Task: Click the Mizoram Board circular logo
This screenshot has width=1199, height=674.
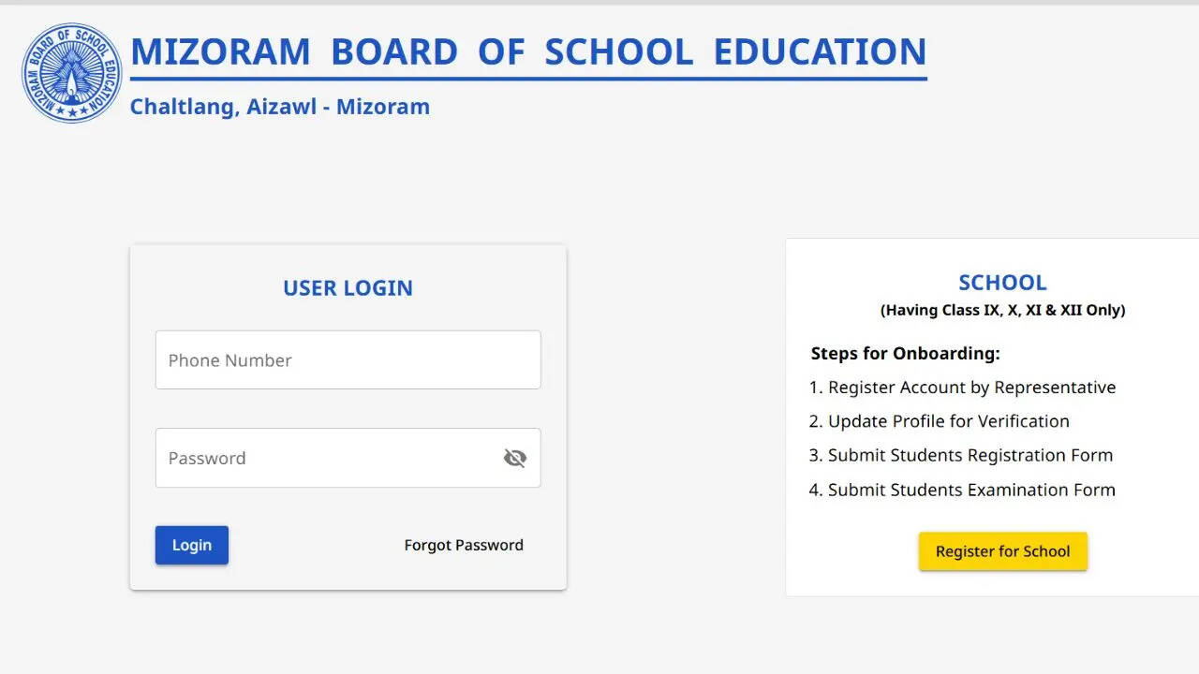Action: [x=72, y=73]
